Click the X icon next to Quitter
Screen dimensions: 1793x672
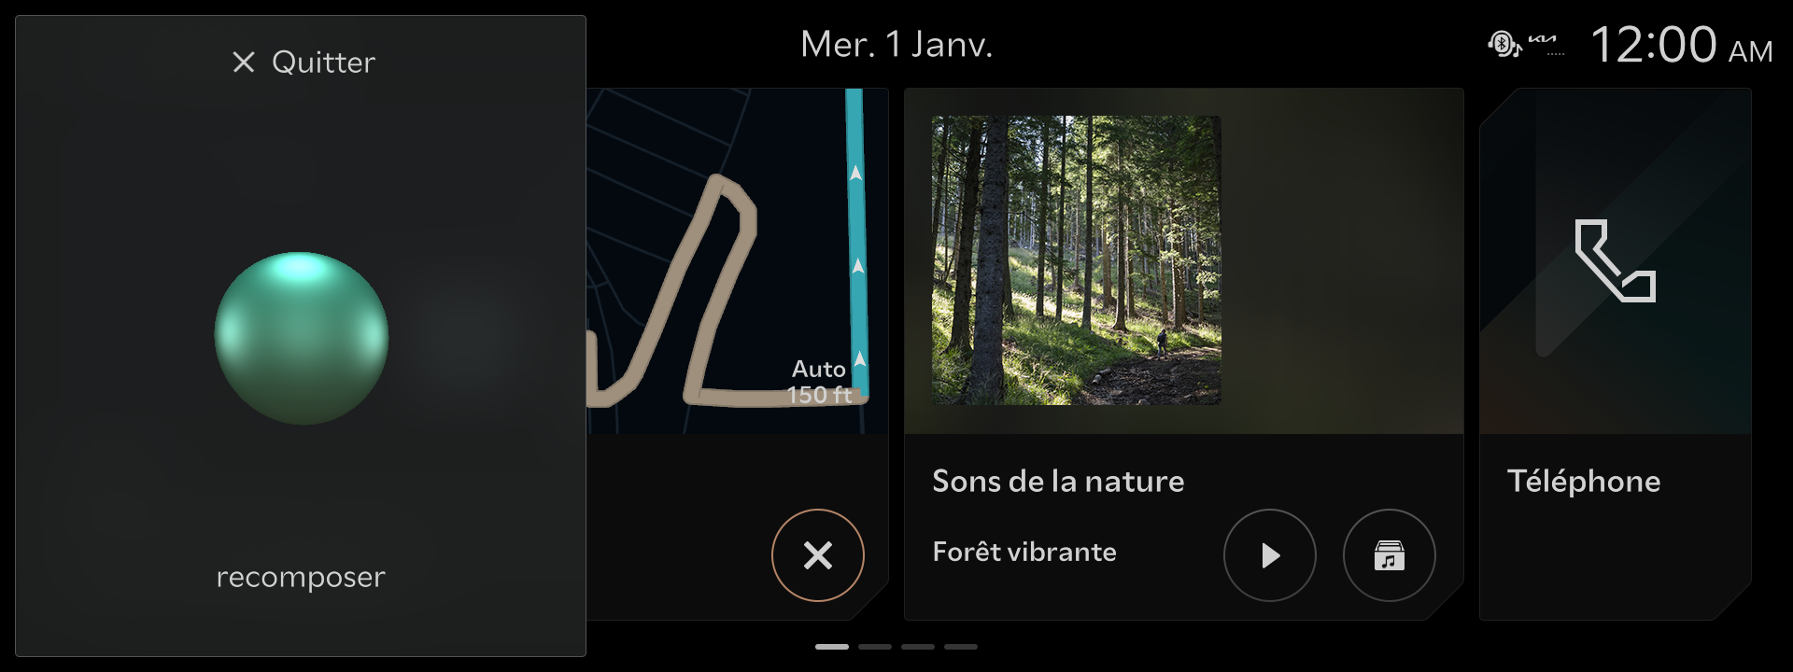pos(244,63)
